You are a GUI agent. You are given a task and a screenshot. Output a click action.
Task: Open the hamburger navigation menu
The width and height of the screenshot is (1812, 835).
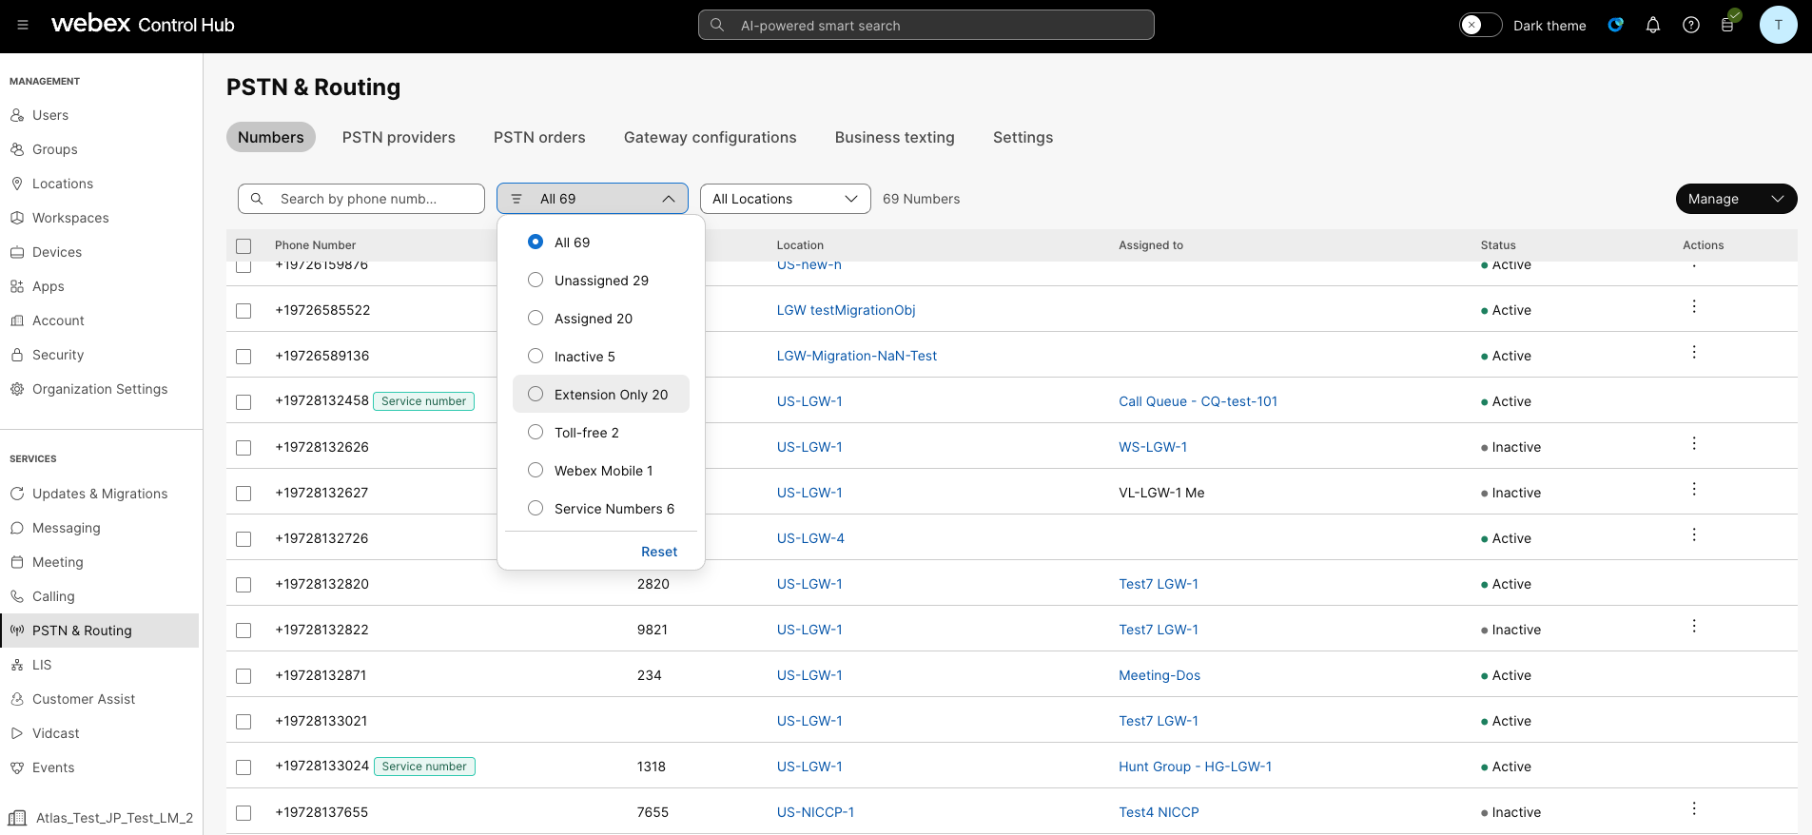(23, 25)
